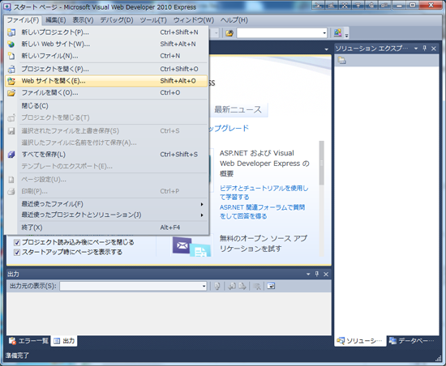This screenshot has height=366, width=446.
Task: Open the toolbar search combo box dropdown
Action: [324, 33]
